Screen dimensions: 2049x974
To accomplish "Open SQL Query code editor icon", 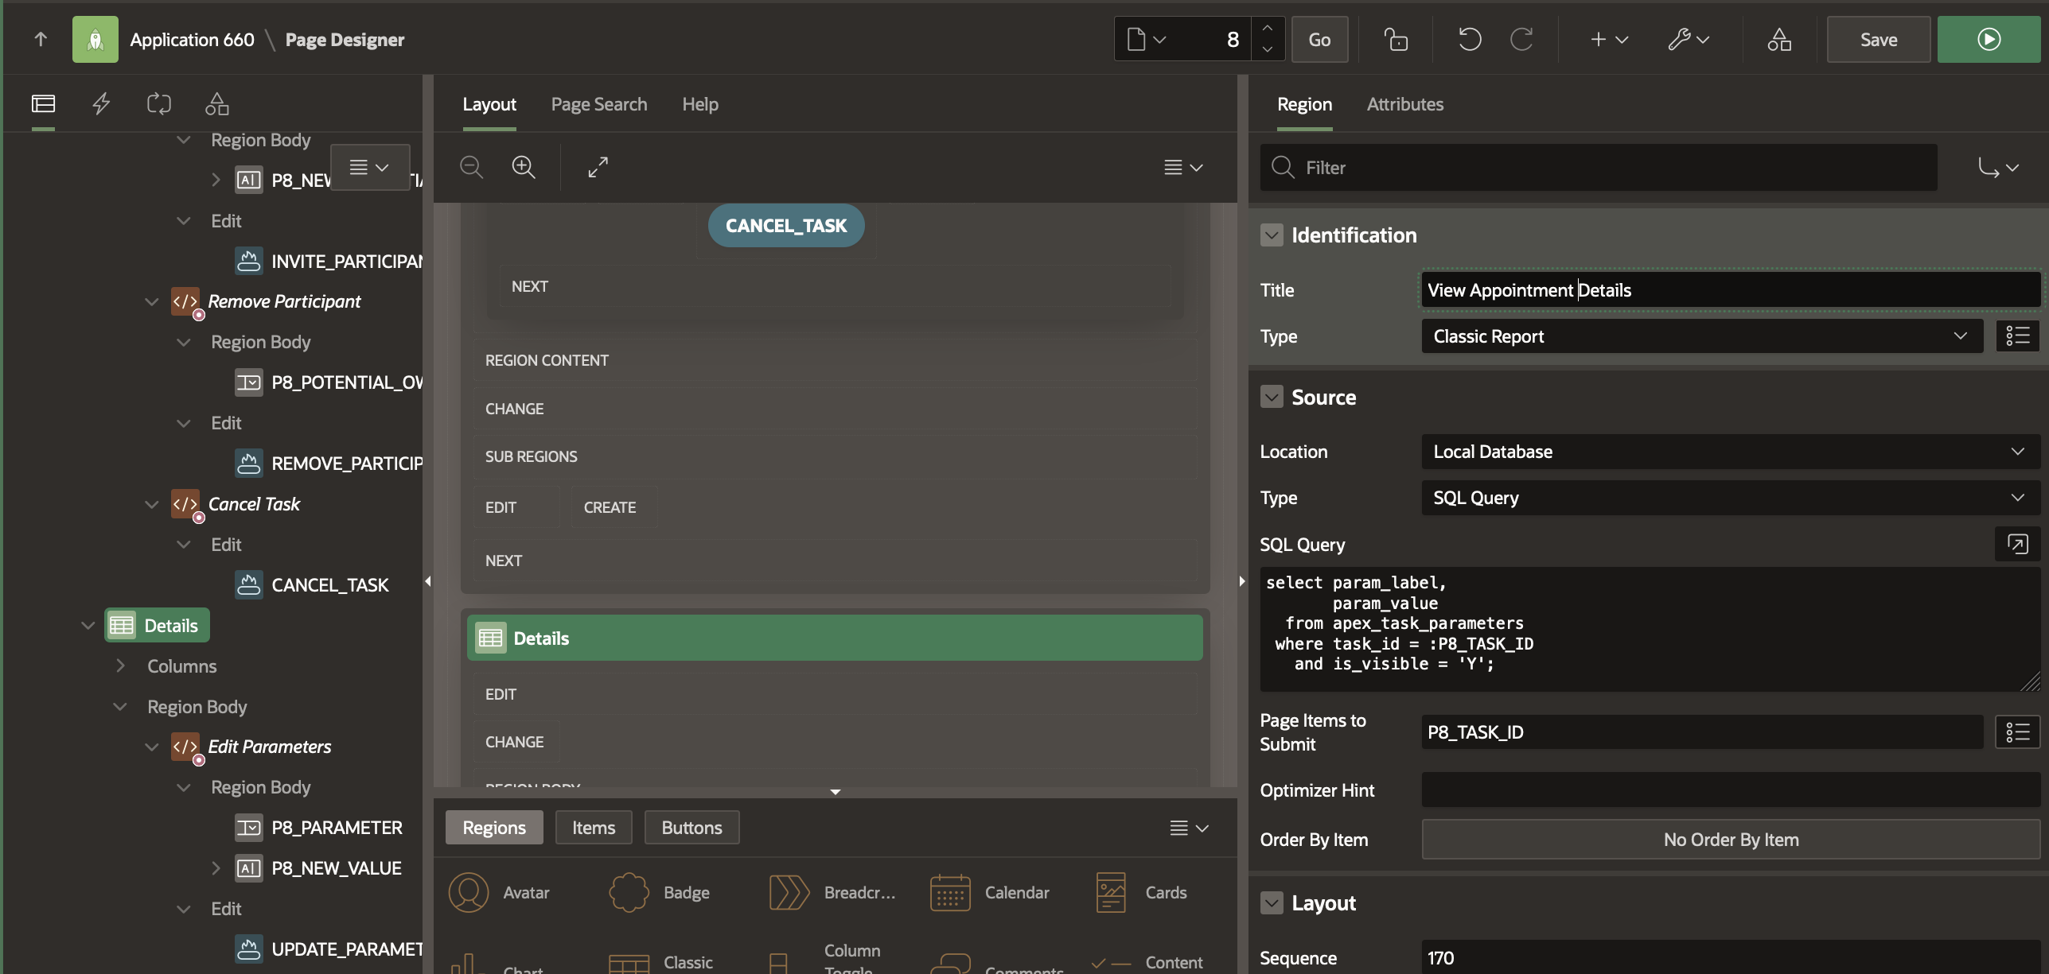I will [2016, 544].
